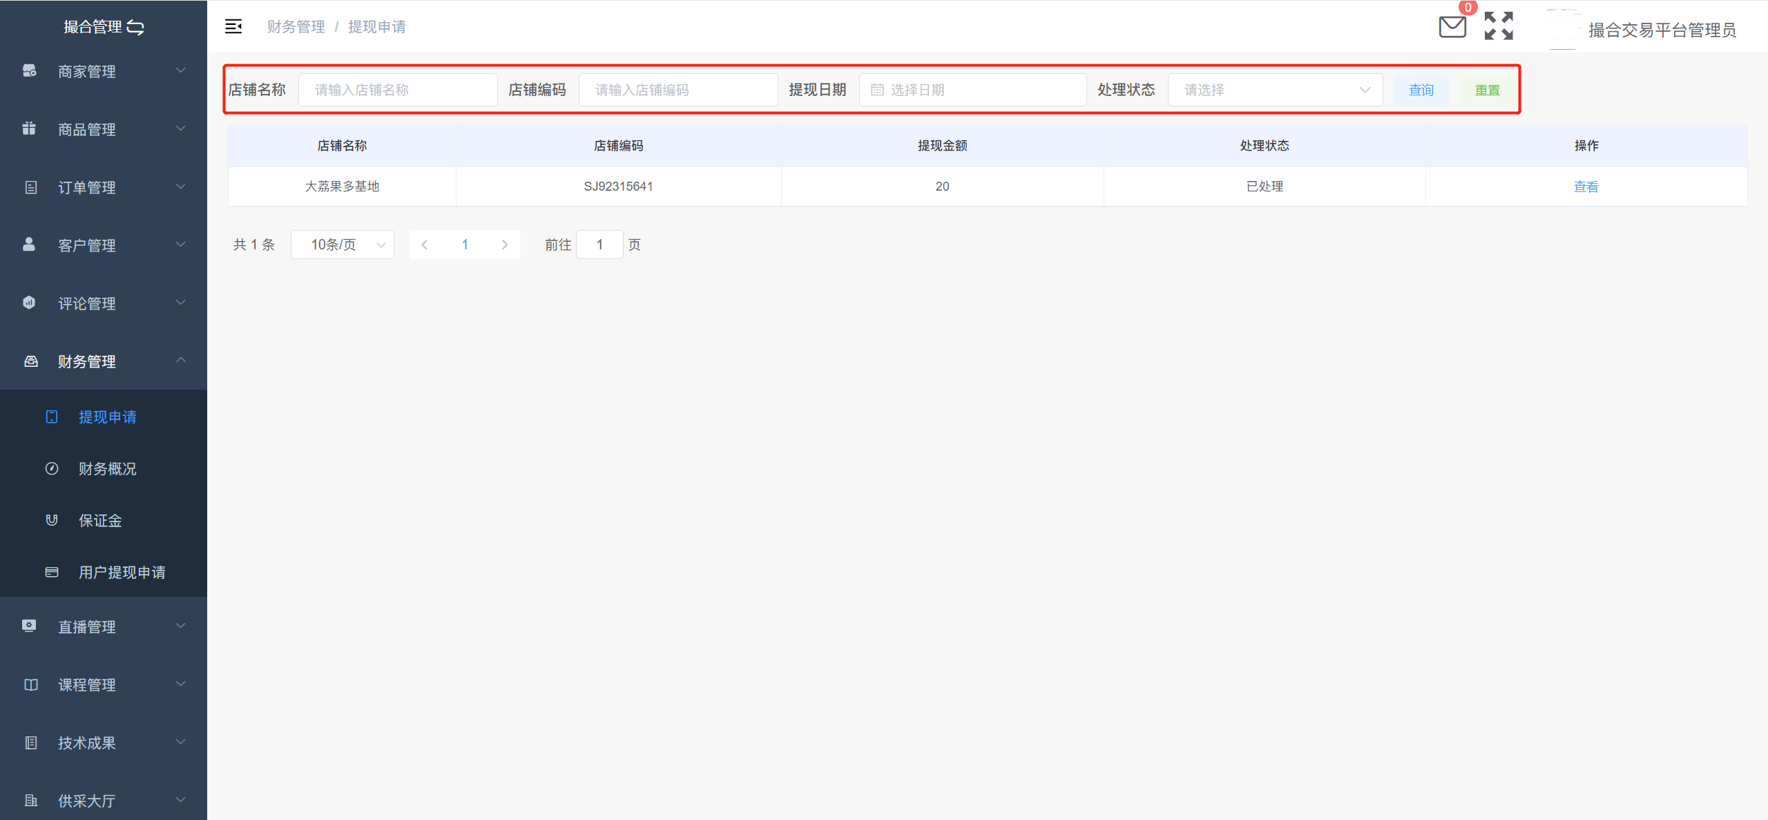Click the 供采大厅 building icon

[31, 801]
